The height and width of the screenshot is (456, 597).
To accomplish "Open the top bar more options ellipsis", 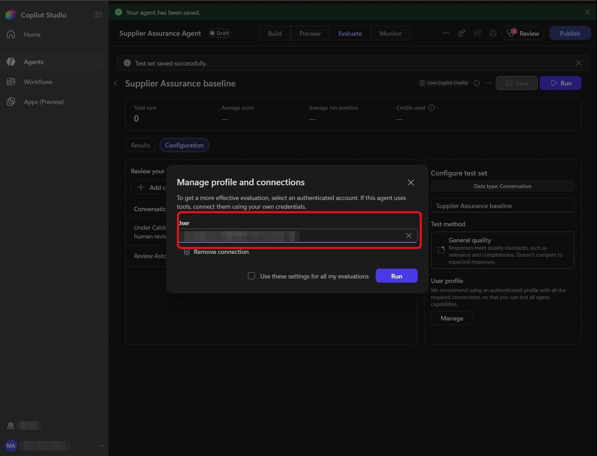I will 446,33.
